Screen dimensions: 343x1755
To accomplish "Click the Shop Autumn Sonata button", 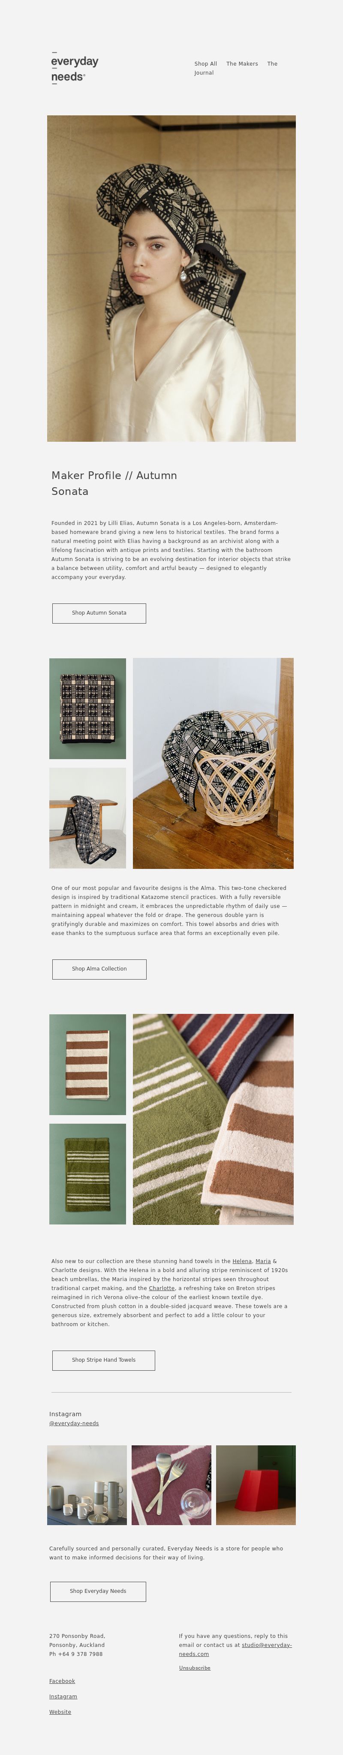I will click(99, 613).
